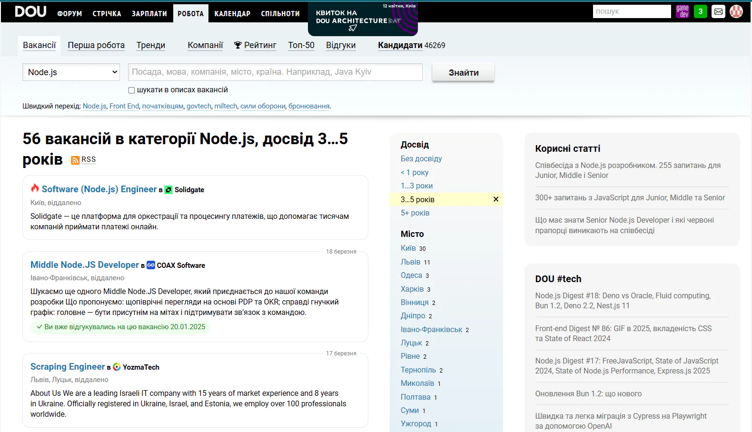This screenshot has width=752, height=432.
Task: Click the trophy icon next to Рейтинг
Action: coord(238,45)
